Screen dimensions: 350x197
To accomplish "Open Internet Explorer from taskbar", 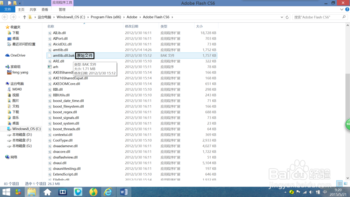I will click(108, 192).
